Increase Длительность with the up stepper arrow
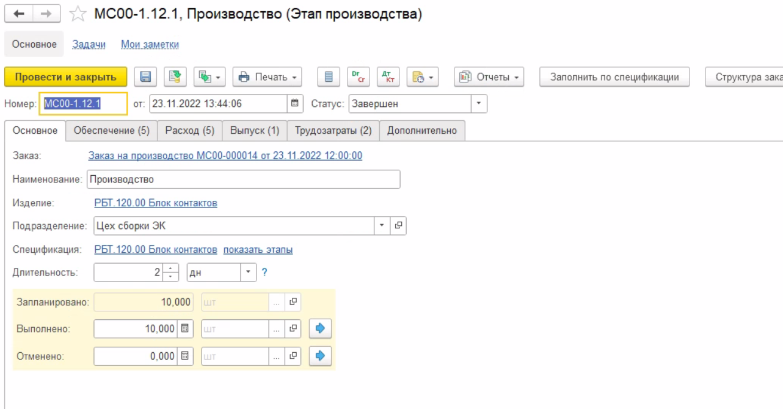The height and width of the screenshot is (409, 783). click(172, 269)
